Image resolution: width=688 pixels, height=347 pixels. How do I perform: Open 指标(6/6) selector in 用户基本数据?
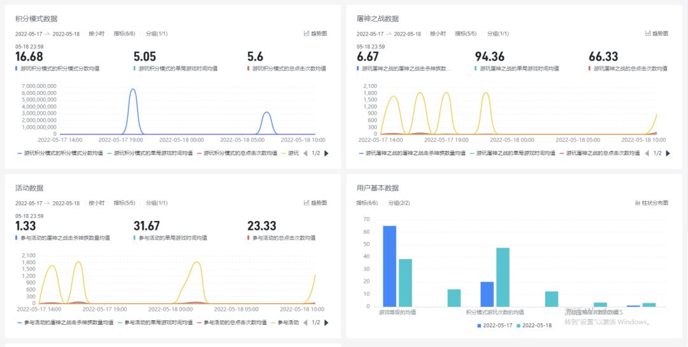tap(368, 203)
